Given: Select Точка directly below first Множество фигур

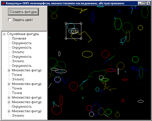Looking at the screenshot, I should [x=17, y=75].
